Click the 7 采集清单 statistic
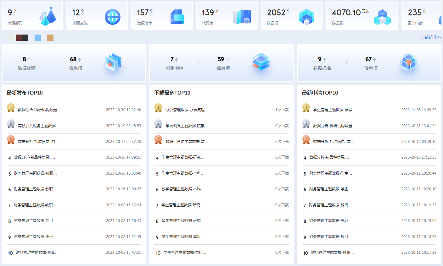This screenshot has height=266, width=443. point(174,63)
